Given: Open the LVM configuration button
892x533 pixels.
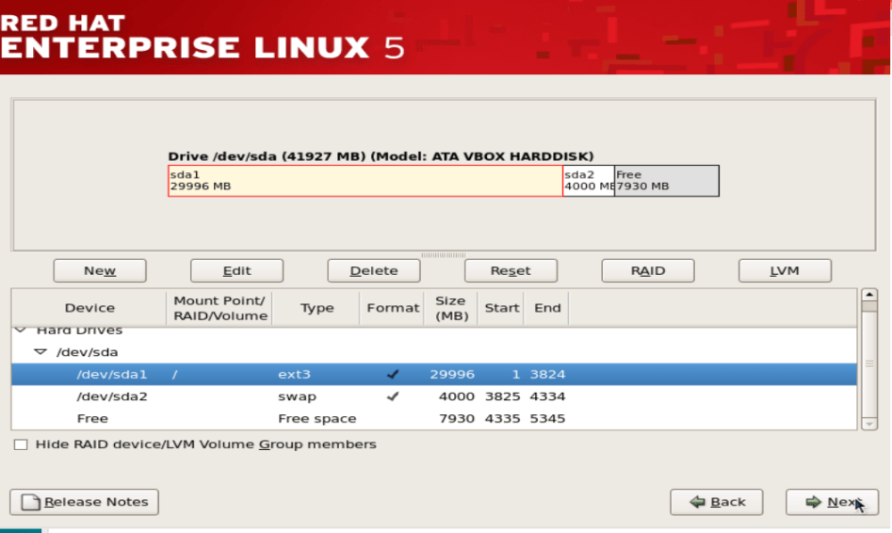Looking at the screenshot, I should pyautogui.click(x=785, y=271).
